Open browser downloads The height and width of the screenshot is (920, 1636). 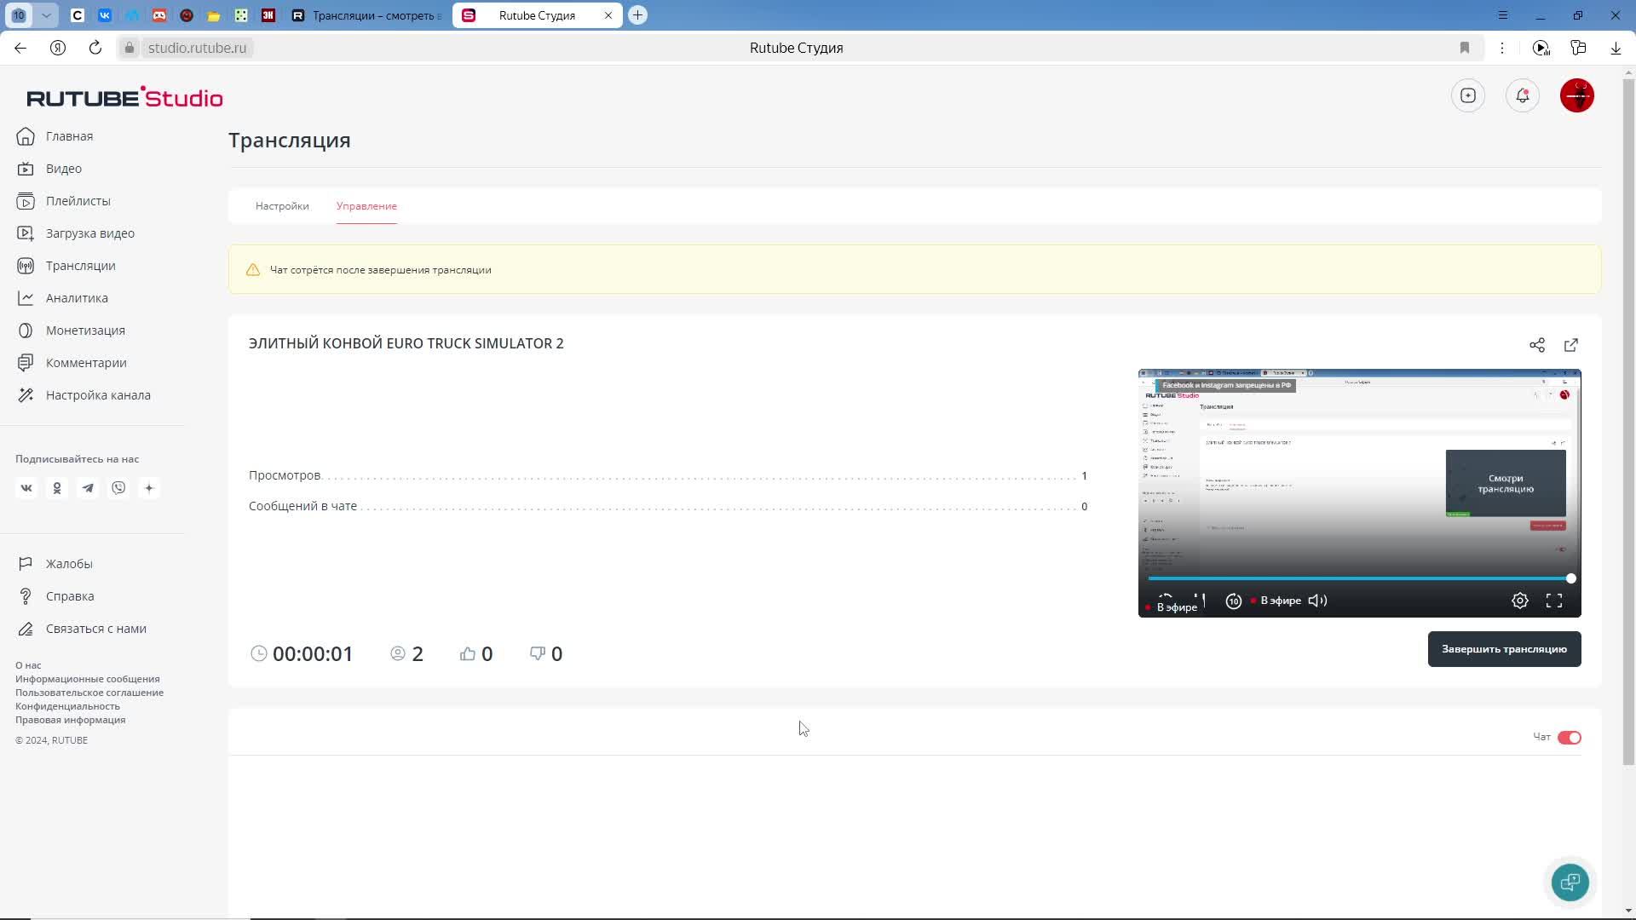(x=1616, y=48)
